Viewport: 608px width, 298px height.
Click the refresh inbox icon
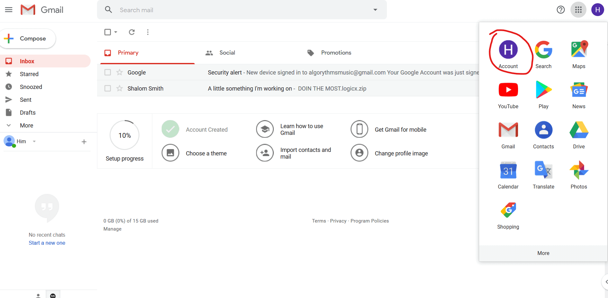pyautogui.click(x=132, y=32)
